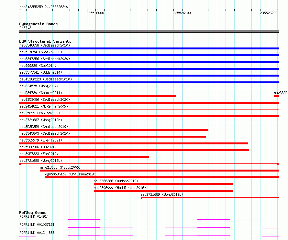Click the red bar under nsv2806000
This screenshot has height=240, width=288.
(163, 191)
